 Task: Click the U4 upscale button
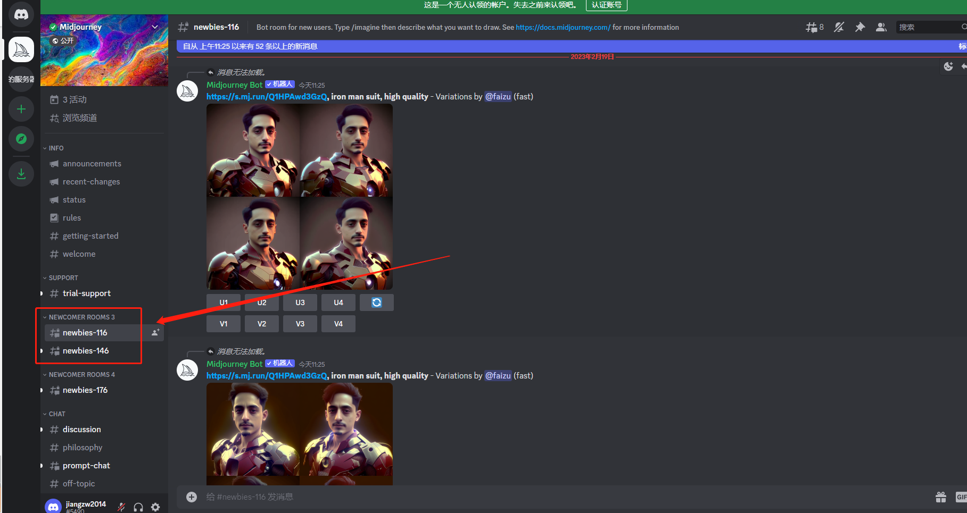coord(338,302)
